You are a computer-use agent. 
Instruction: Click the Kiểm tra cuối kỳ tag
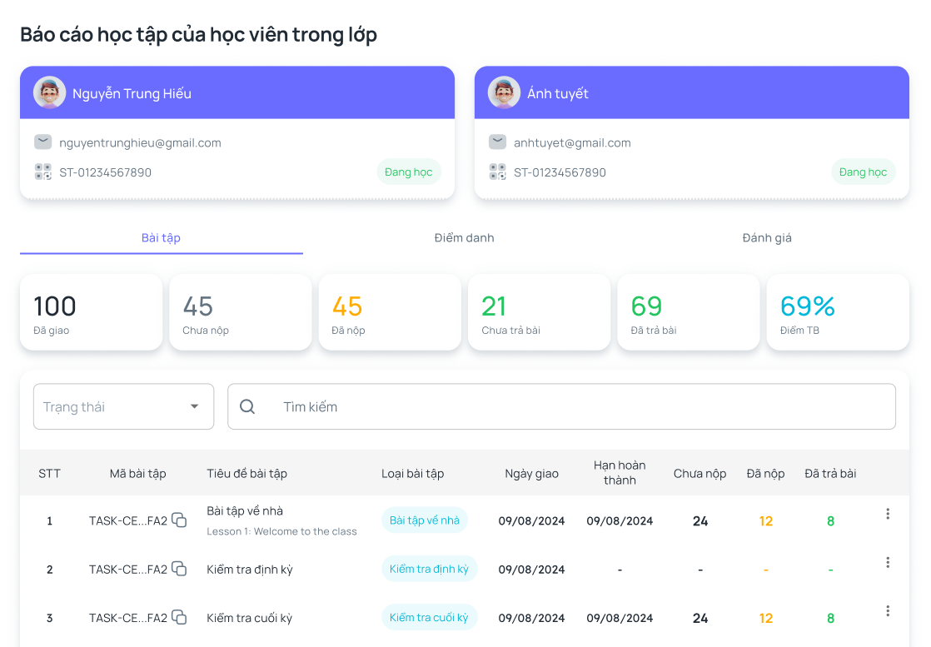(x=429, y=618)
